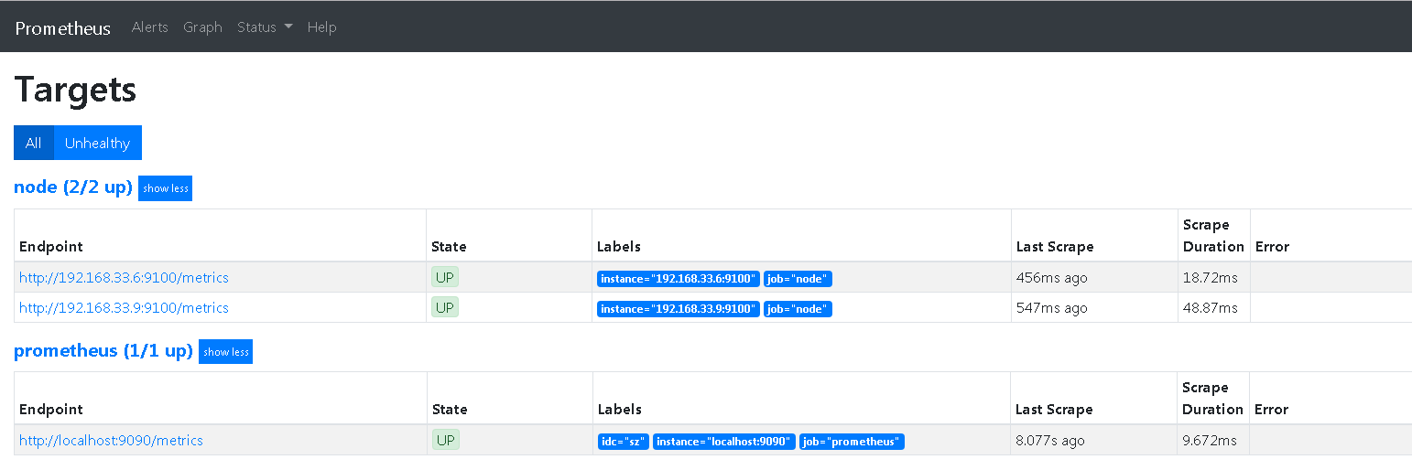Open http://localhost:9090/metrics endpoint

(111, 441)
